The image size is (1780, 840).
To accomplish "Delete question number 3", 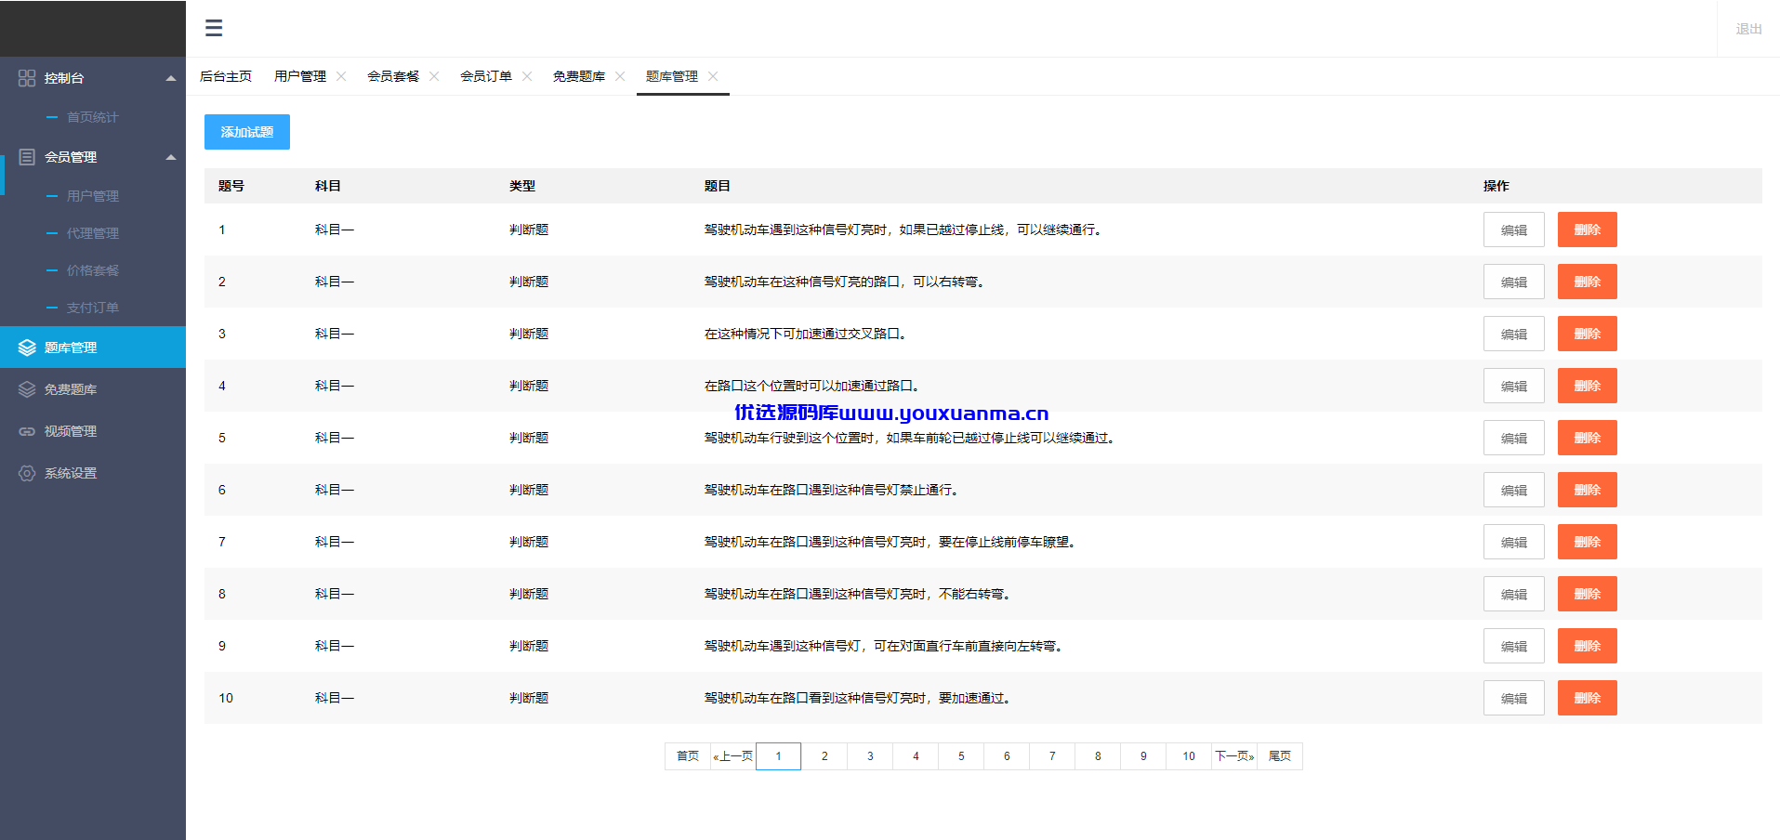I will coord(1588,334).
